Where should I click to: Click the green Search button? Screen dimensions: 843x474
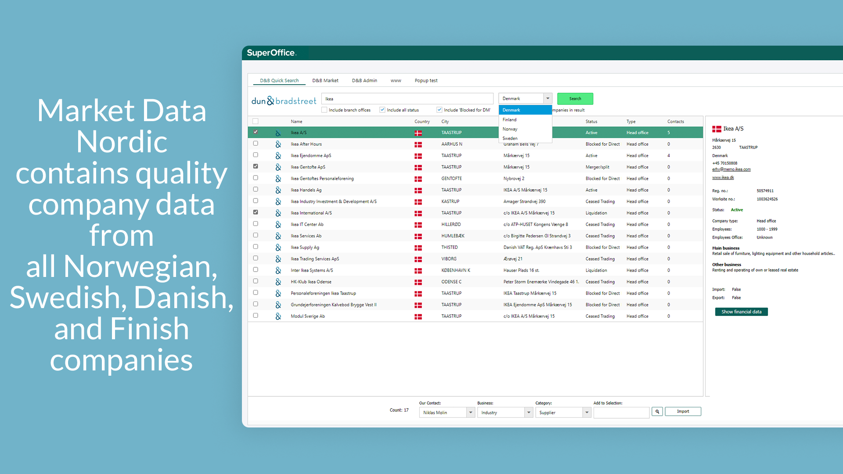pyautogui.click(x=575, y=99)
